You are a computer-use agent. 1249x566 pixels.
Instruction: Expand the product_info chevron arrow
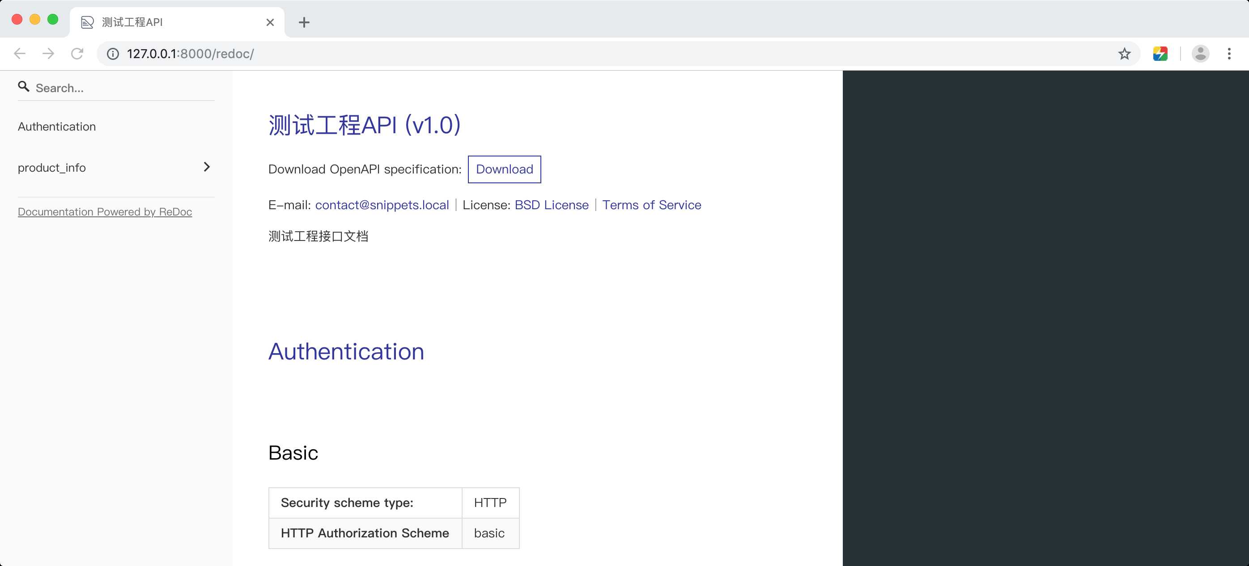pos(207,167)
